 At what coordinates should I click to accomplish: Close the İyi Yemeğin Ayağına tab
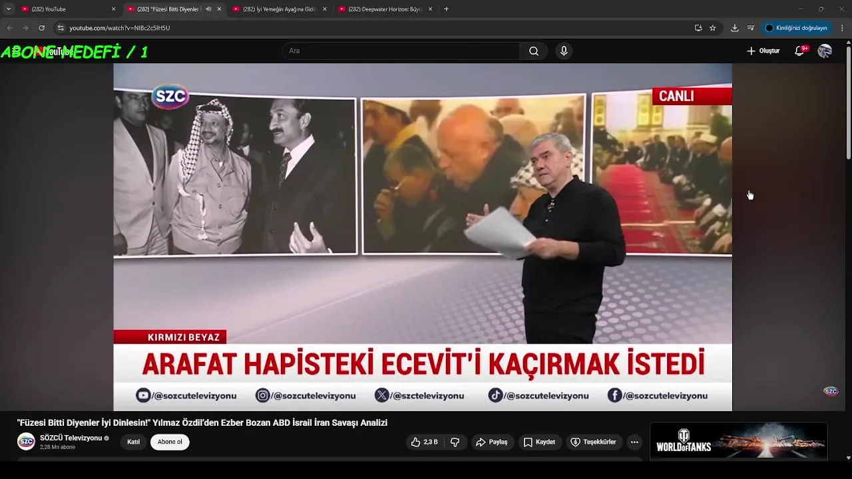click(x=324, y=9)
